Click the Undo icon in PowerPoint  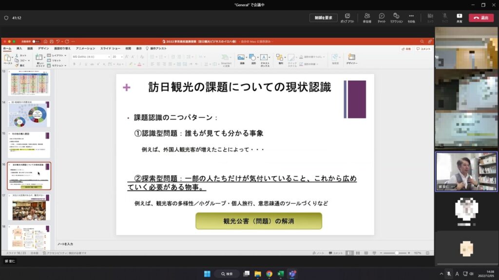point(58,42)
